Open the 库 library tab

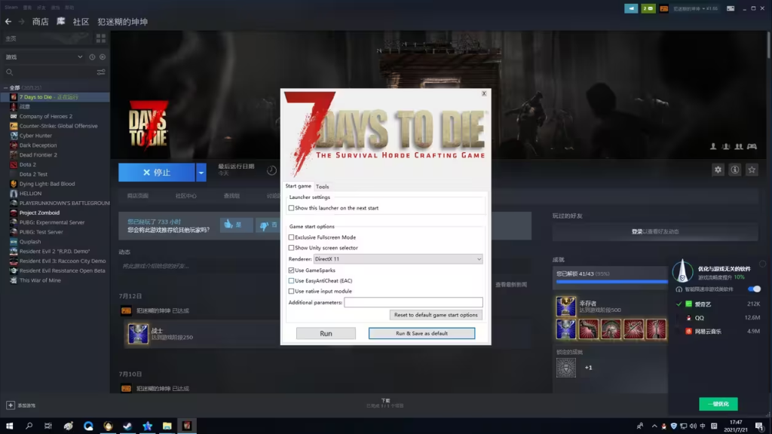pos(60,22)
